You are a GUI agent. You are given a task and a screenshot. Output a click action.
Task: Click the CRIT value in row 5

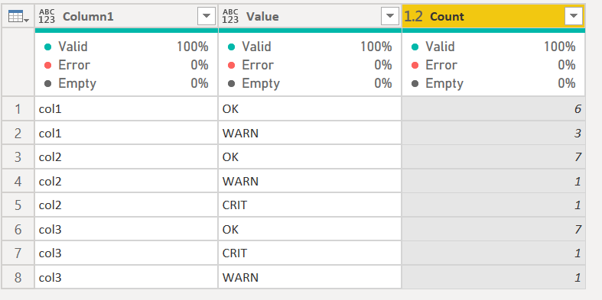(x=310, y=205)
